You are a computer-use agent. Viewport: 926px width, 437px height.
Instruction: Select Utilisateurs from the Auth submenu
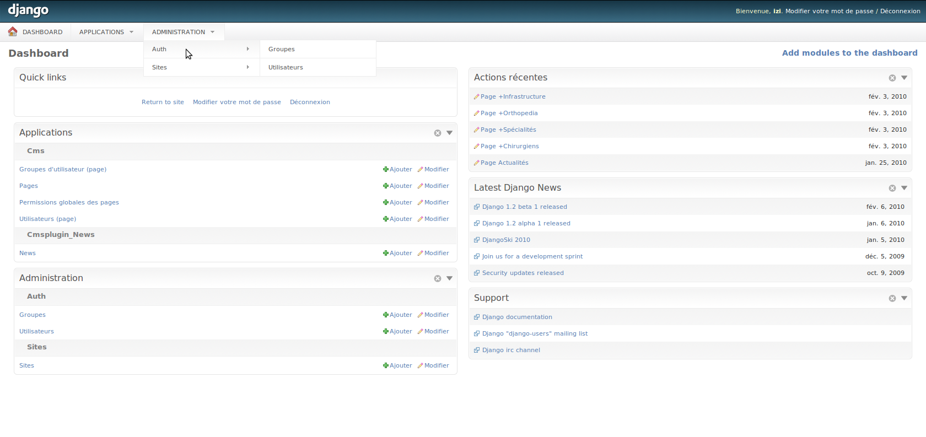pyautogui.click(x=286, y=67)
